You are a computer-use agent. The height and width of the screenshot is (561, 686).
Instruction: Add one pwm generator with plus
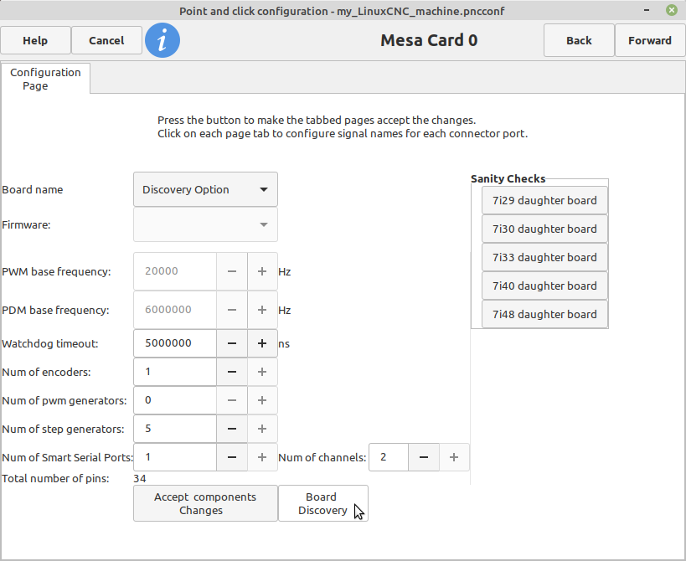point(262,400)
